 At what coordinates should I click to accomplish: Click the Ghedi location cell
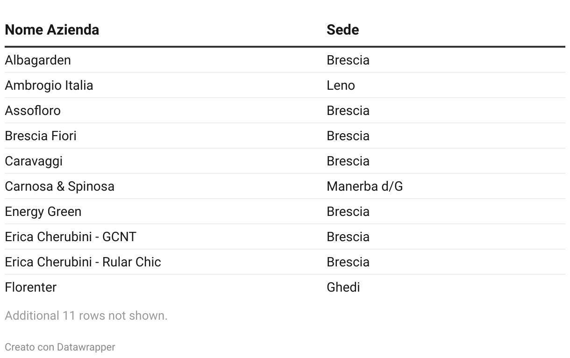(x=343, y=287)
